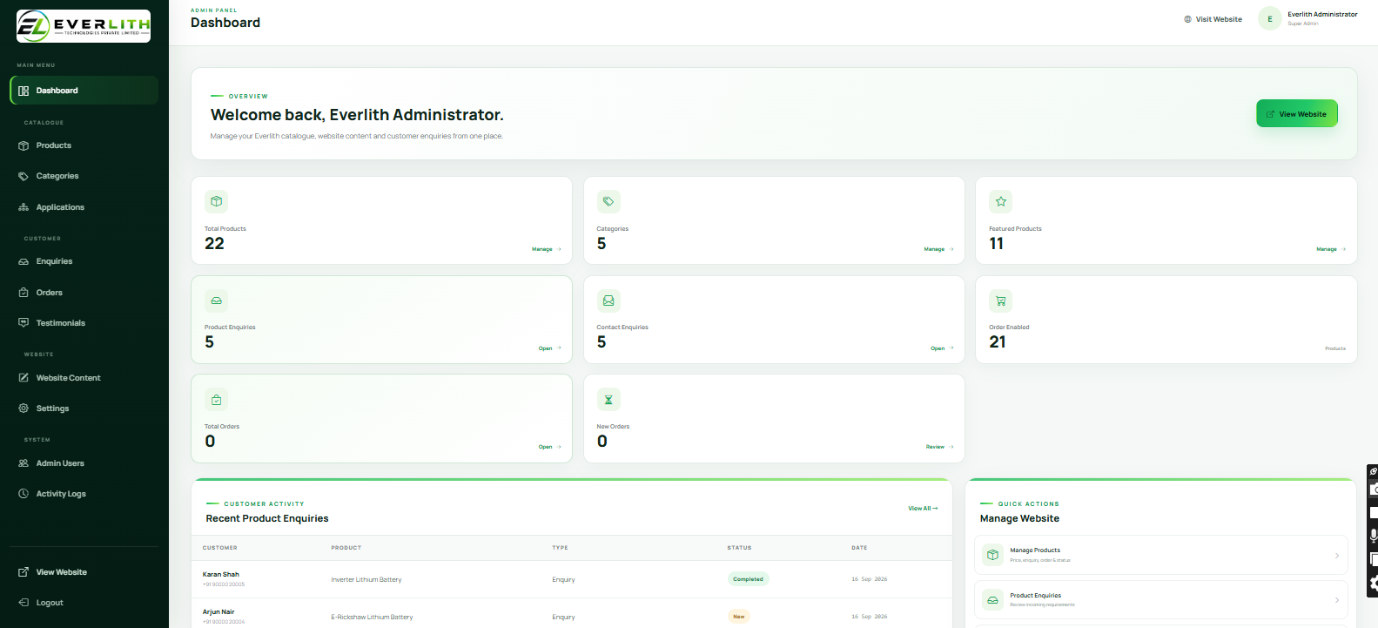
Task: Click the E avatar in header
Action: click(1270, 19)
